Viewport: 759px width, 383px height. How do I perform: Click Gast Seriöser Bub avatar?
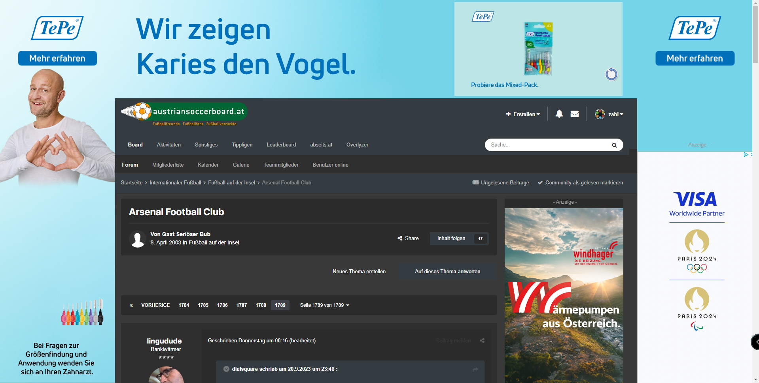(x=138, y=239)
